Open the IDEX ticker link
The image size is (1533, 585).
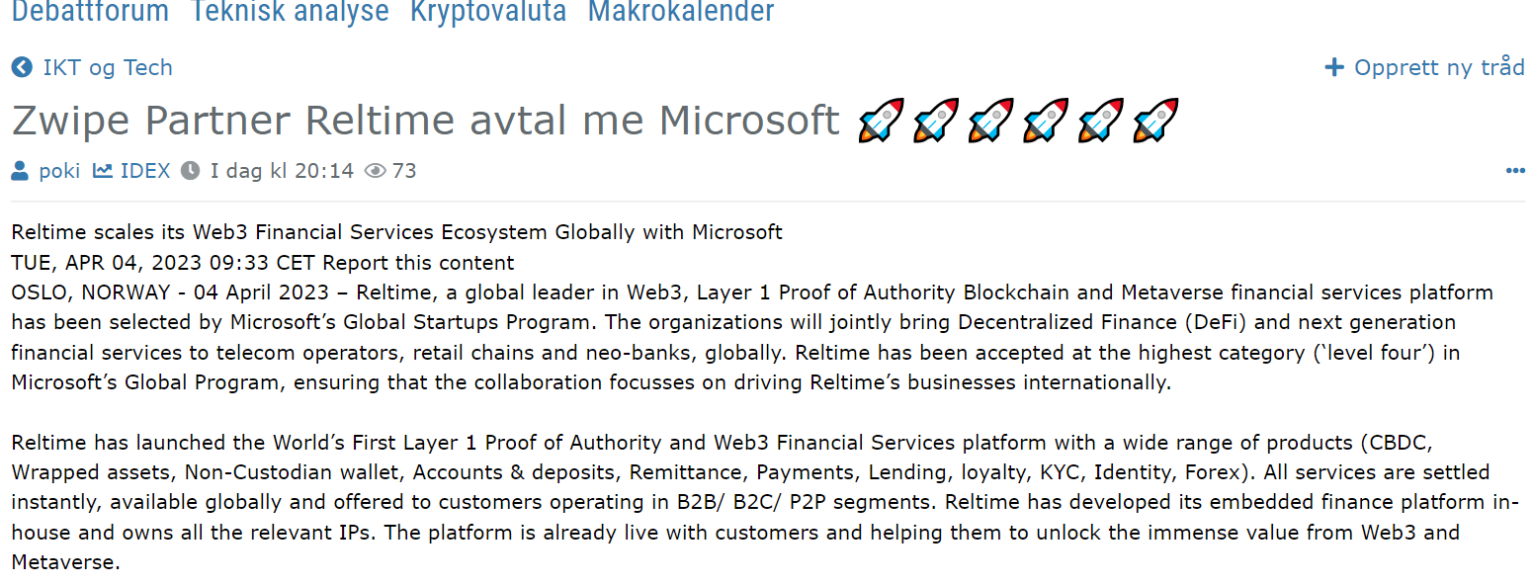(145, 171)
